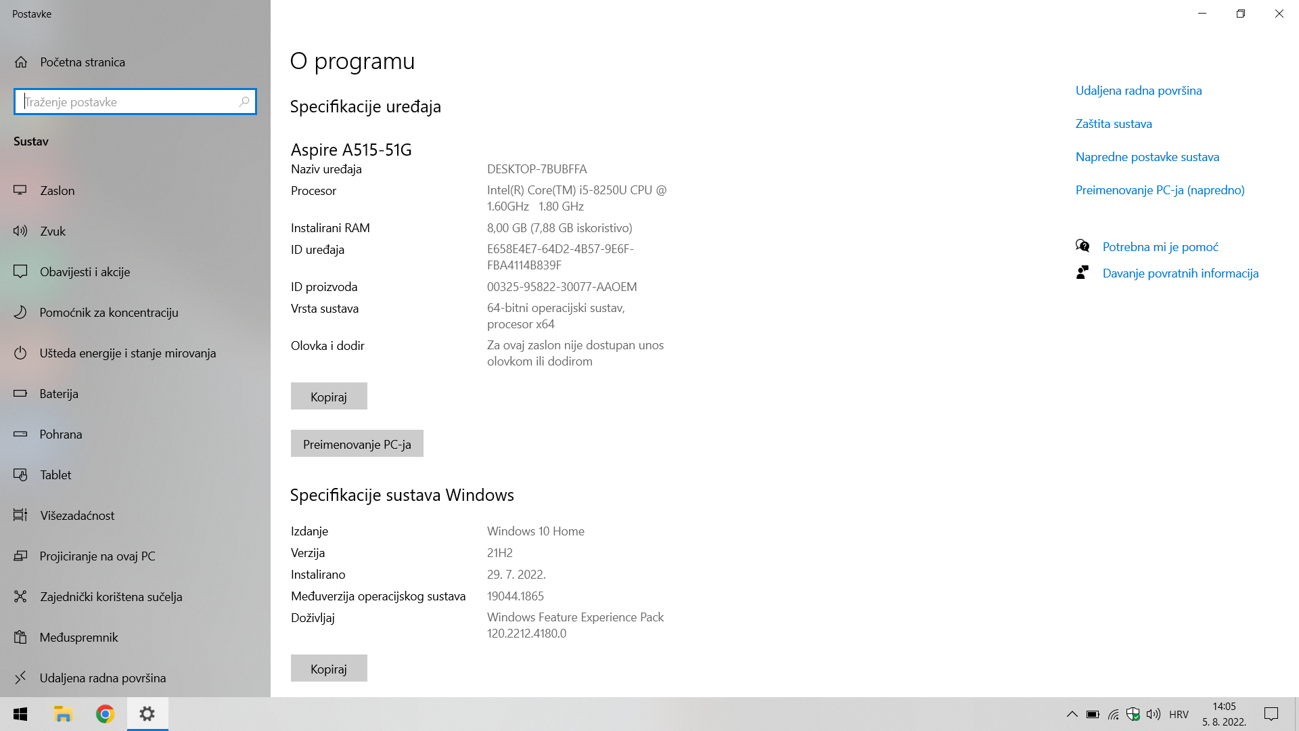
Task: Check the battery status tray icon
Action: click(x=1093, y=714)
